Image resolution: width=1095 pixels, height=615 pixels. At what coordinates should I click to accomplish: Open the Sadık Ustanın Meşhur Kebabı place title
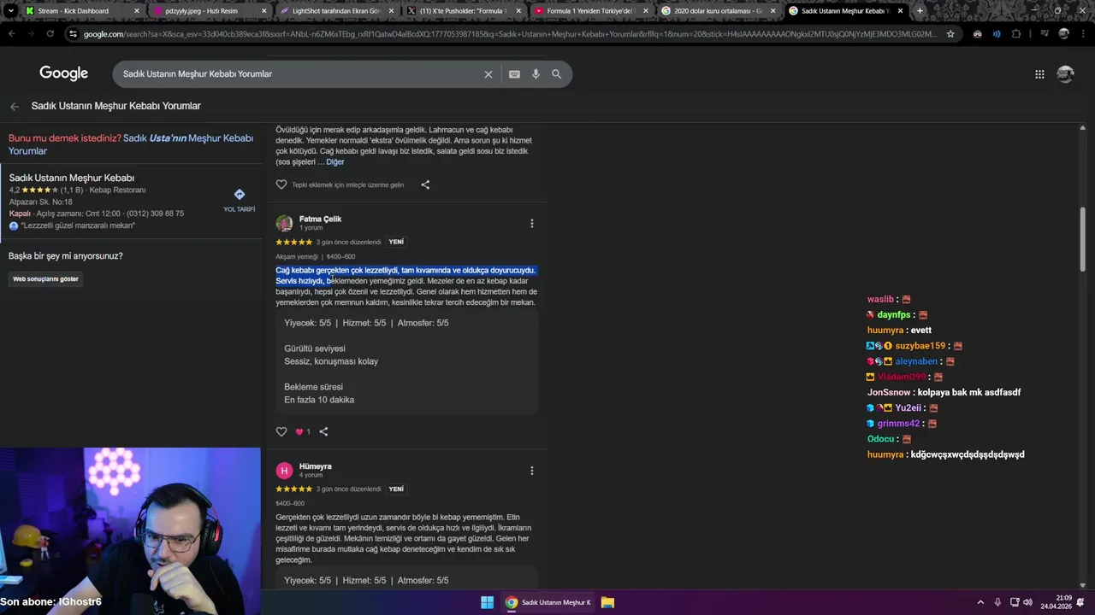pos(72,178)
